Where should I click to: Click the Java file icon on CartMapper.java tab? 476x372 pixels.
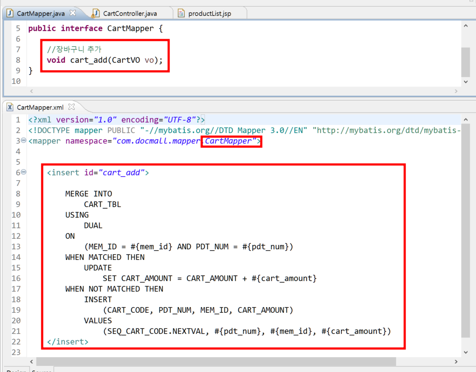[10, 13]
